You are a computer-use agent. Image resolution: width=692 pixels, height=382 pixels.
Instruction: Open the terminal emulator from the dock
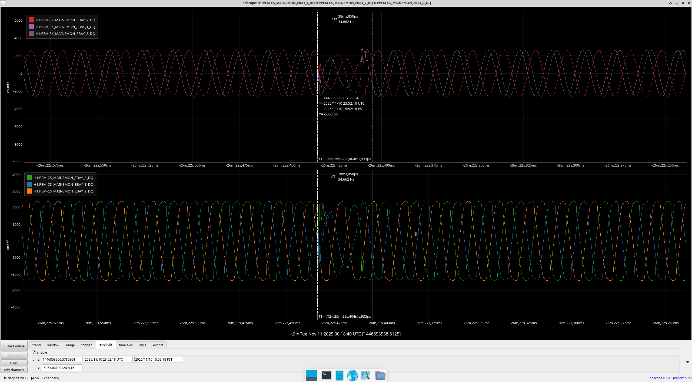(326, 375)
